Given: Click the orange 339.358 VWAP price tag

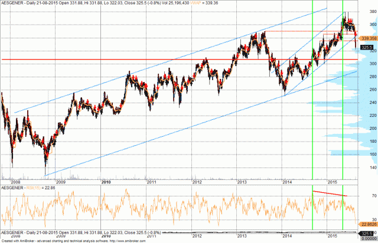Looking at the screenshot, I should tap(368, 38).
